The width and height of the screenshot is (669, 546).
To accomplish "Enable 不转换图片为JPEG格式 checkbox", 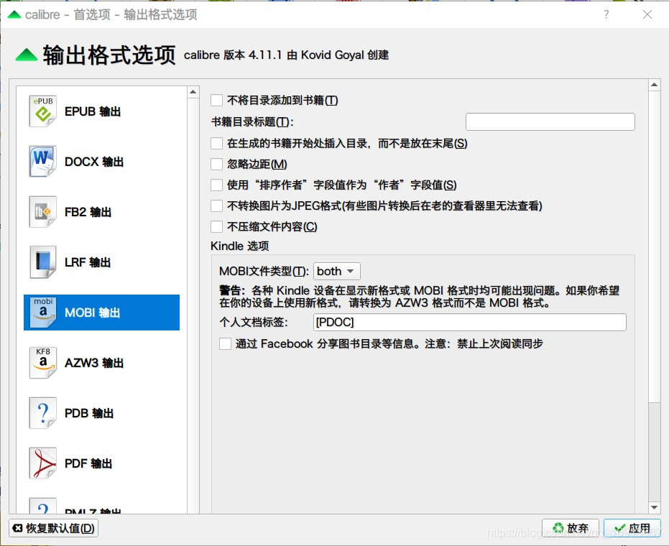I will (217, 206).
